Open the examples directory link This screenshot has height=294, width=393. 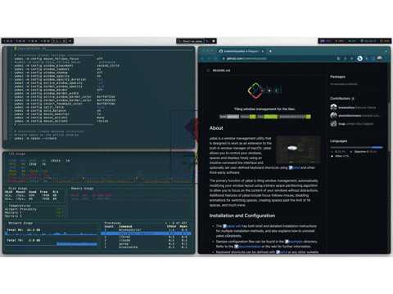coord(294,242)
